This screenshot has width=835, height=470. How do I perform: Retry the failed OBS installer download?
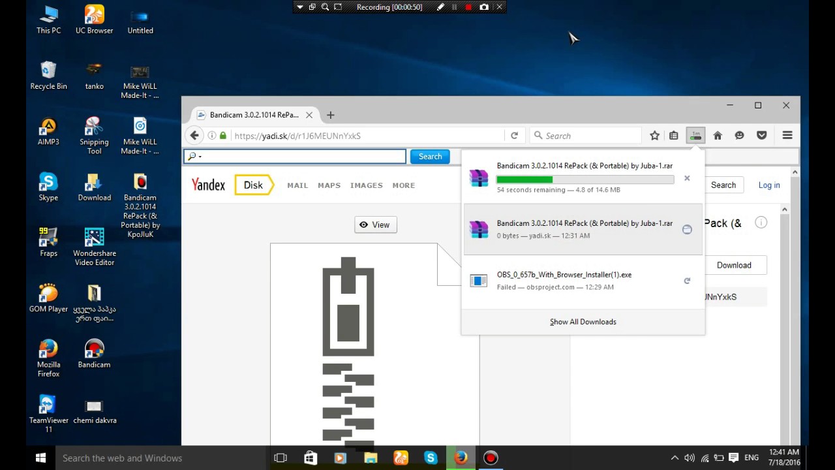[687, 281]
